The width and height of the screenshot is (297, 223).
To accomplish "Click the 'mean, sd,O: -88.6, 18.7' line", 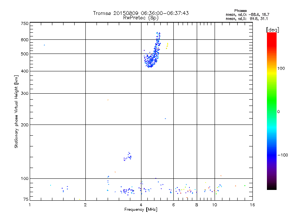I will [247, 14].
